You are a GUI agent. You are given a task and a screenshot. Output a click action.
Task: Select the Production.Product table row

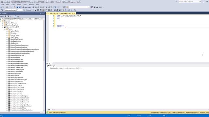click(x=16, y=94)
